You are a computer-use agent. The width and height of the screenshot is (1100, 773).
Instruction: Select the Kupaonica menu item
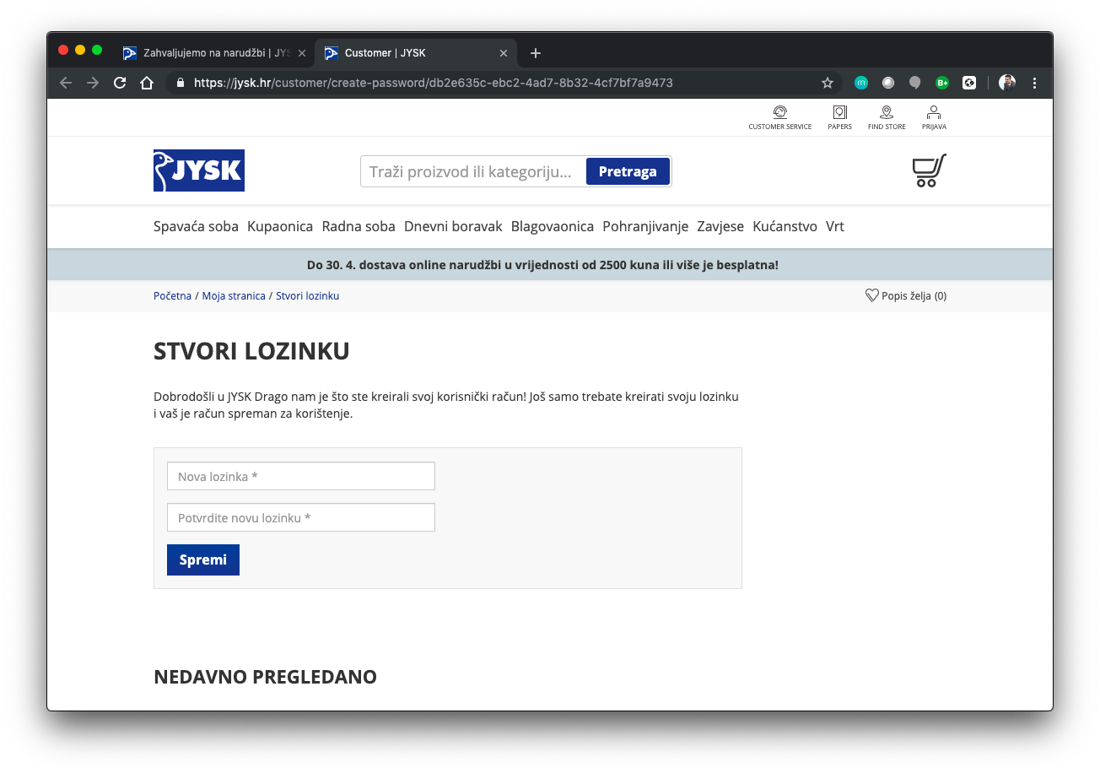(280, 226)
